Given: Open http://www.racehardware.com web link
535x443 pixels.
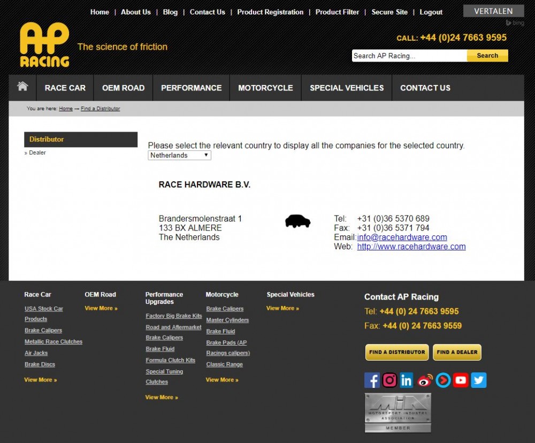Looking at the screenshot, I should coord(411,247).
